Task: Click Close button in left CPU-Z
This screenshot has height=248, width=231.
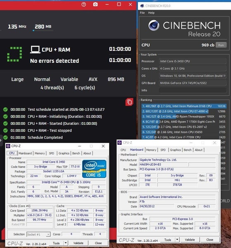Action: [98, 243]
